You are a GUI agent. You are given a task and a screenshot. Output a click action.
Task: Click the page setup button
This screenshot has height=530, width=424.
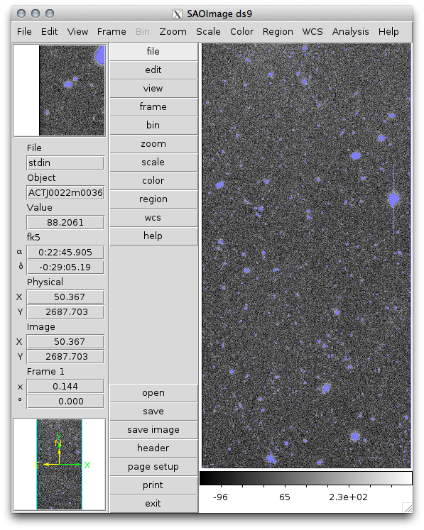[x=153, y=466]
